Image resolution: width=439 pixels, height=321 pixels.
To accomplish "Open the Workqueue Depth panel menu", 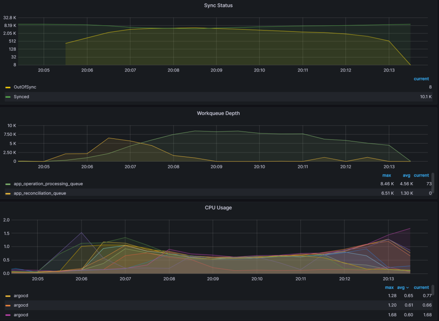I will [x=219, y=113].
